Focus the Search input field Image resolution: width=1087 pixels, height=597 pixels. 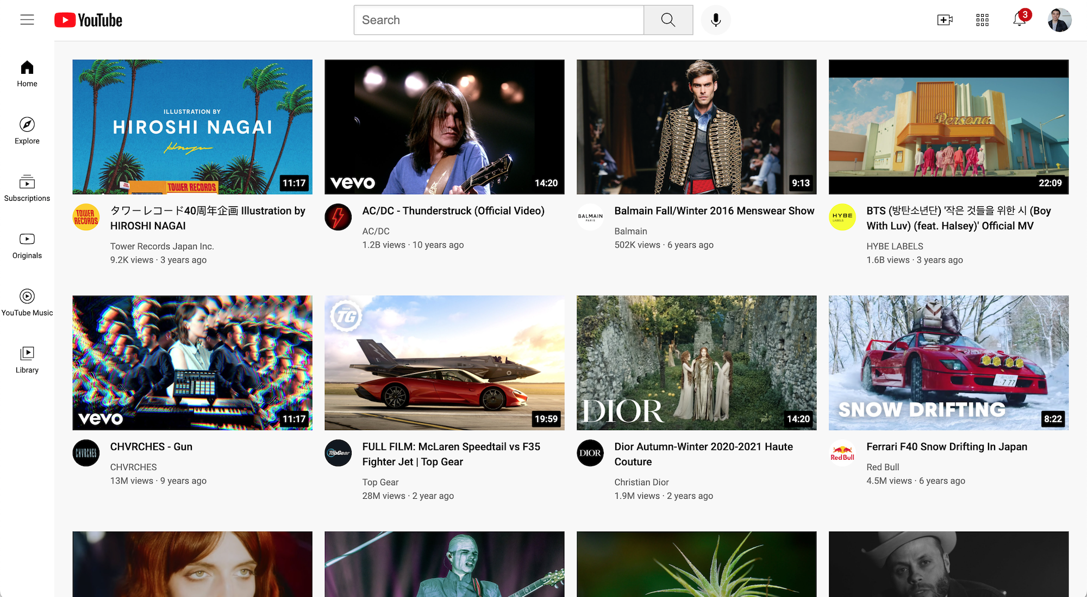tap(499, 20)
